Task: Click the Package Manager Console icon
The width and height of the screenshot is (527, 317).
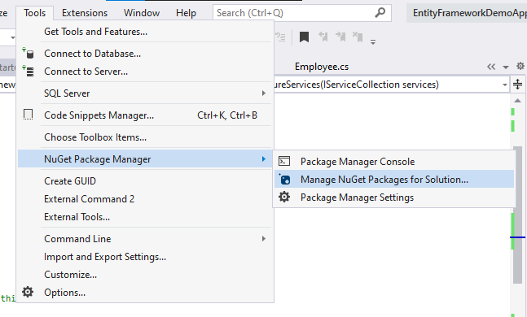Action: (x=284, y=162)
